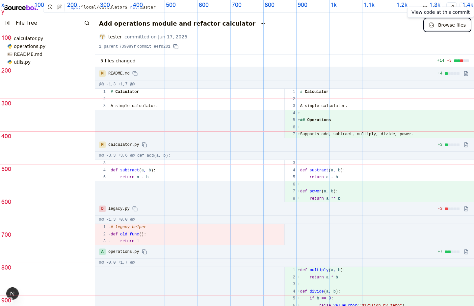Click operations.py added status badge
474x306 pixels.
(102, 252)
